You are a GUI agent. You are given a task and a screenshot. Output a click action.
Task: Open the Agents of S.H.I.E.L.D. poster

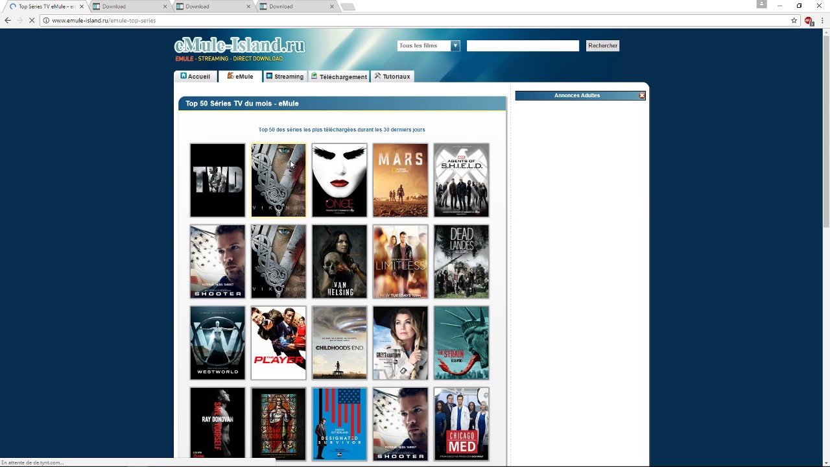pyautogui.click(x=462, y=180)
